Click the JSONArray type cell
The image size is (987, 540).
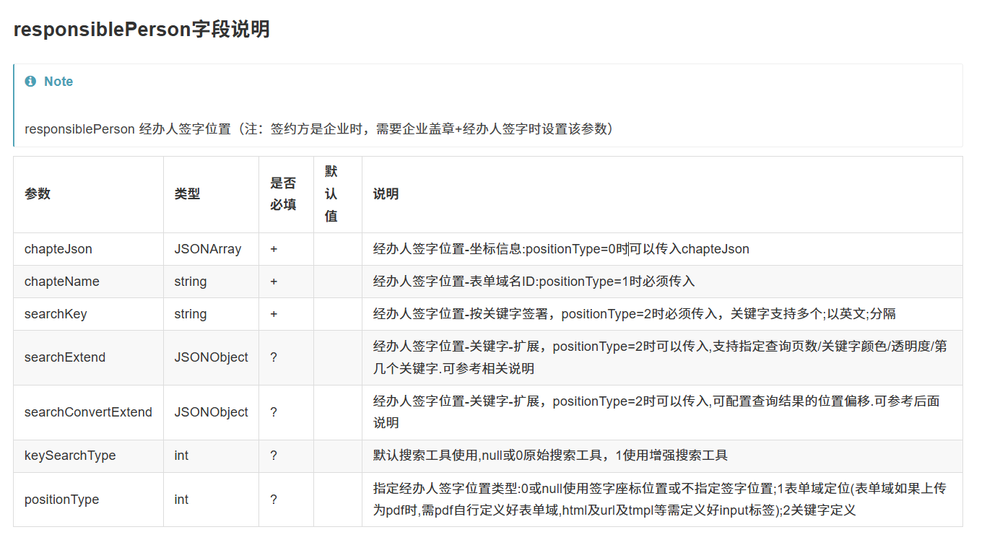point(208,249)
